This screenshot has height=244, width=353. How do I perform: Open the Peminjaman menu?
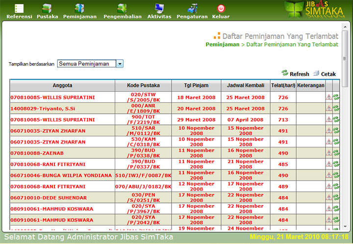click(80, 11)
